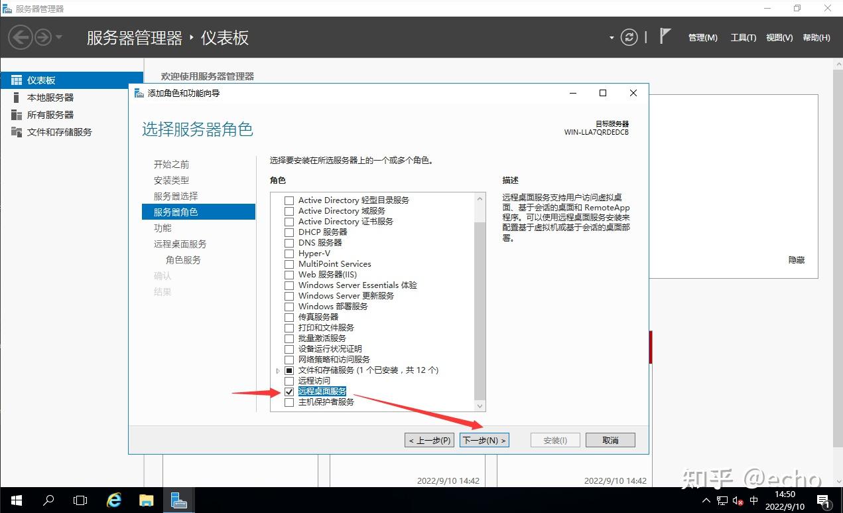The height and width of the screenshot is (513, 843).
Task: Check the Web 服务器(IIS) role
Action: [x=289, y=275]
